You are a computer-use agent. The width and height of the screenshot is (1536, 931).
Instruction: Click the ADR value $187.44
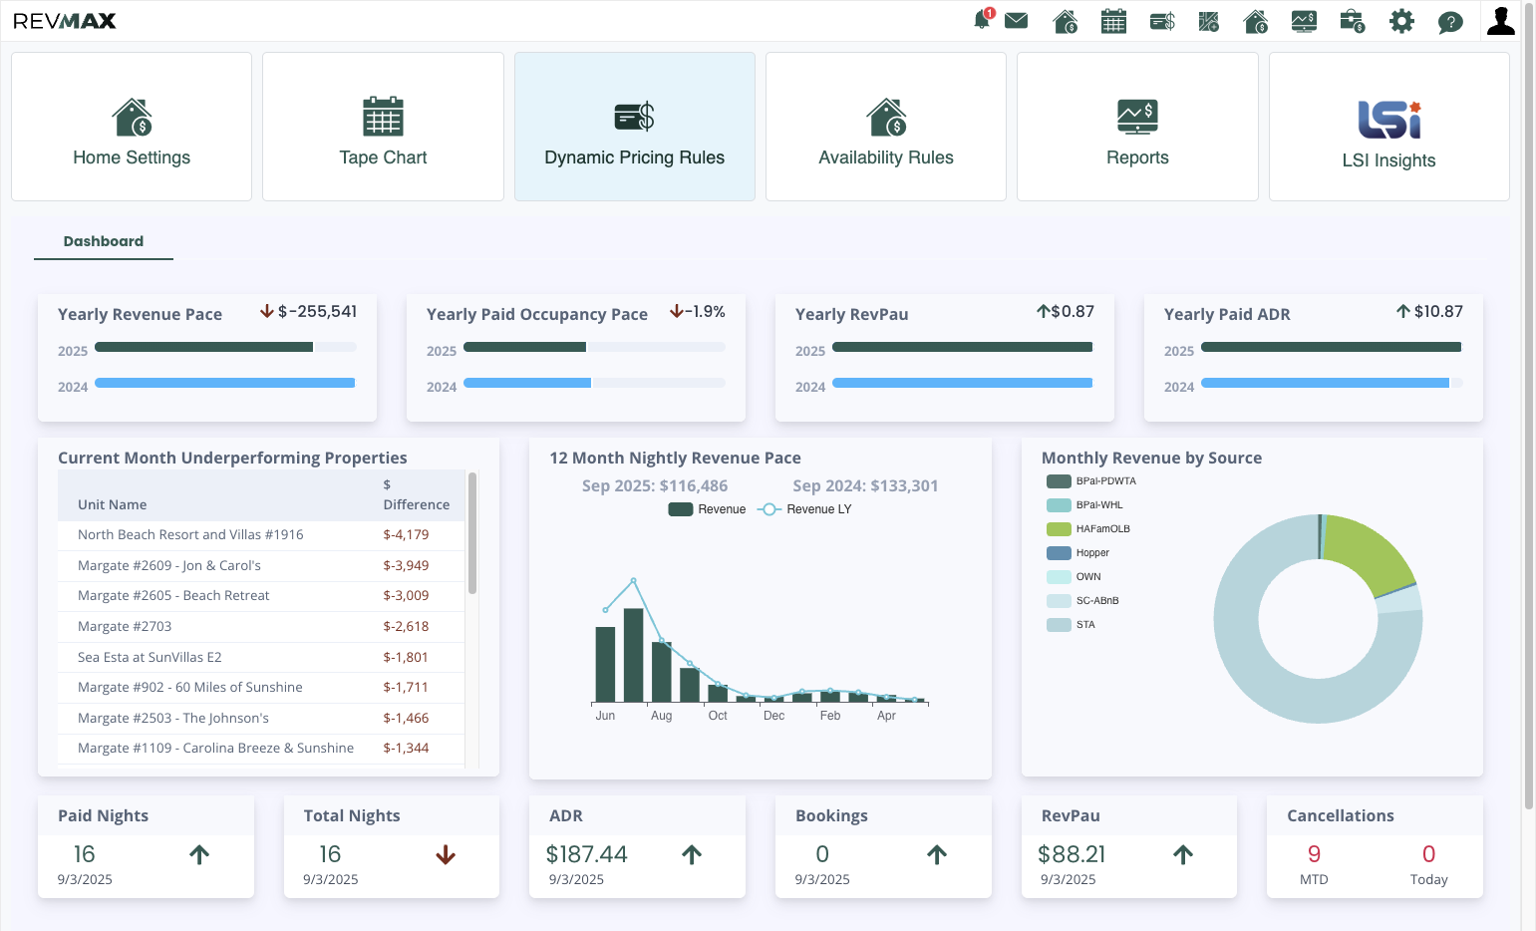point(587,854)
